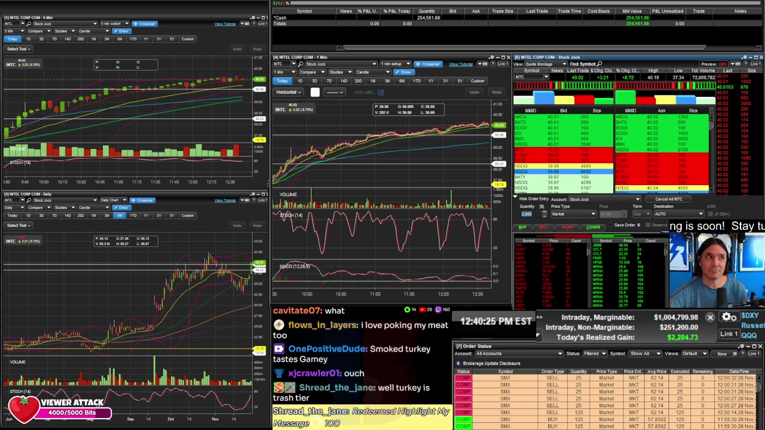Click Link 1 in Stock Jock quote window
The width and height of the screenshot is (765, 430).
click(x=755, y=64)
